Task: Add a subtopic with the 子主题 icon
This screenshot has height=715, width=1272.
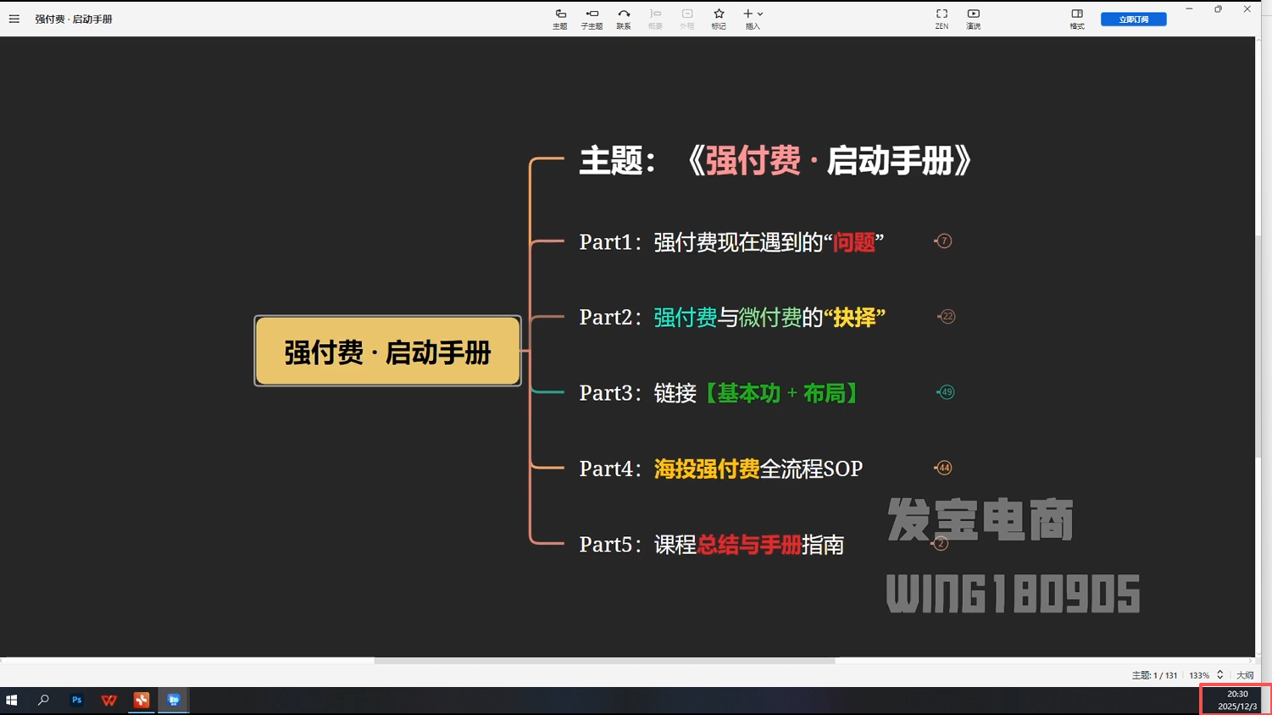Action: click(x=592, y=19)
